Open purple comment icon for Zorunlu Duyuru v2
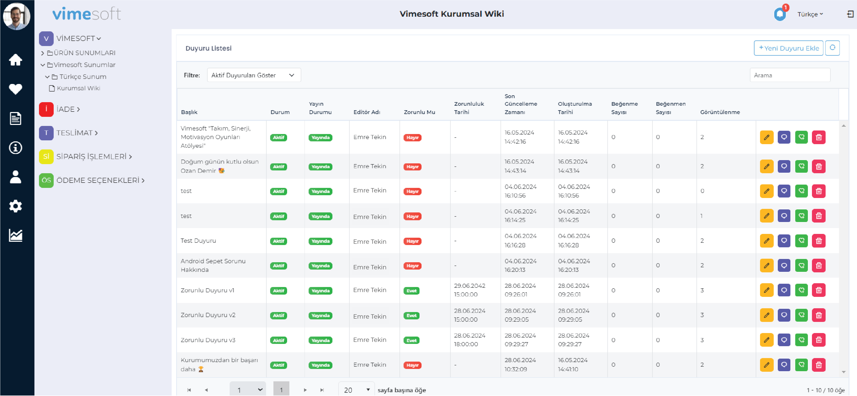857x396 pixels. click(784, 315)
